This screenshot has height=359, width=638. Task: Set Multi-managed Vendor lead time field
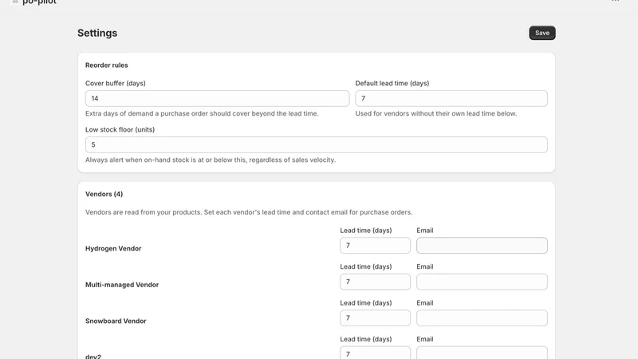point(375,282)
